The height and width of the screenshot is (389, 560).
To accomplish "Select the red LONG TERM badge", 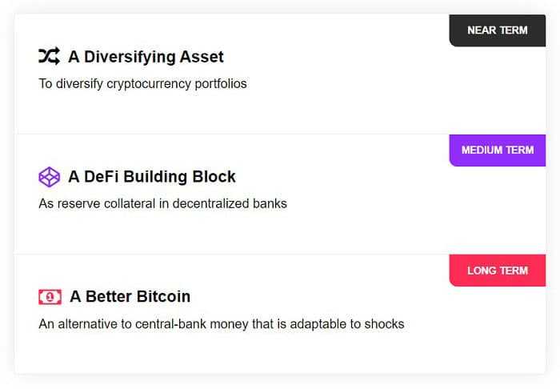I will point(497,271).
